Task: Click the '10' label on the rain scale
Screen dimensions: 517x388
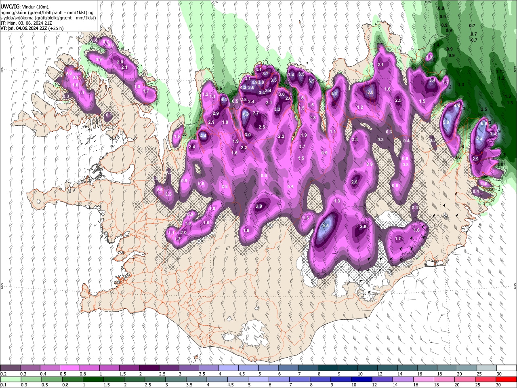Action: 354,385
